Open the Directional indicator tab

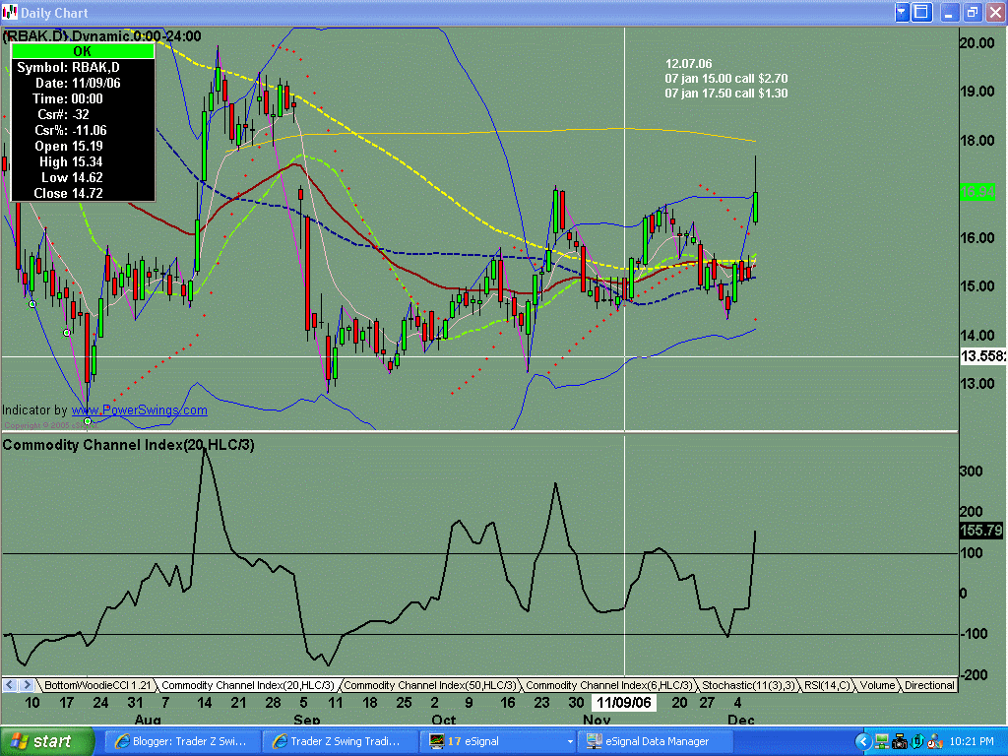(929, 685)
